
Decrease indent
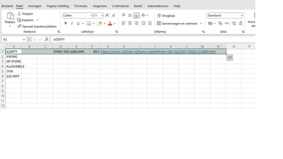[x=144, y=23]
